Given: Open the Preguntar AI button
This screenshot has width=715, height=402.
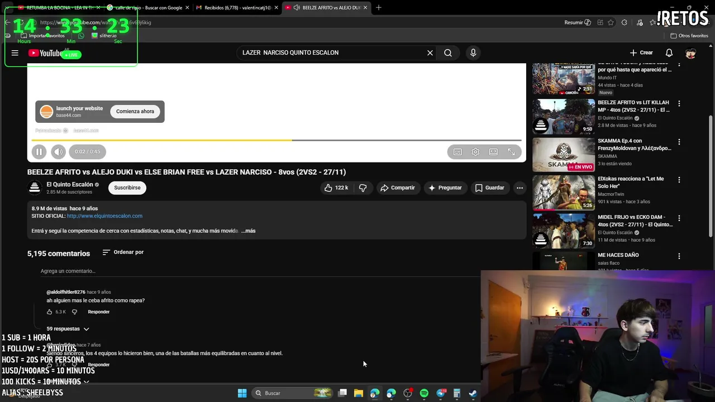Looking at the screenshot, I should (445, 188).
